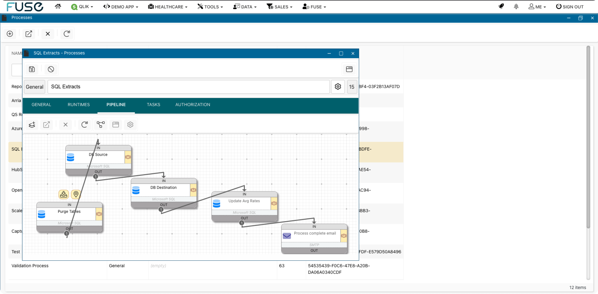Close the SQL Extracts window
Viewport: 598px width, 294px height.
click(353, 53)
